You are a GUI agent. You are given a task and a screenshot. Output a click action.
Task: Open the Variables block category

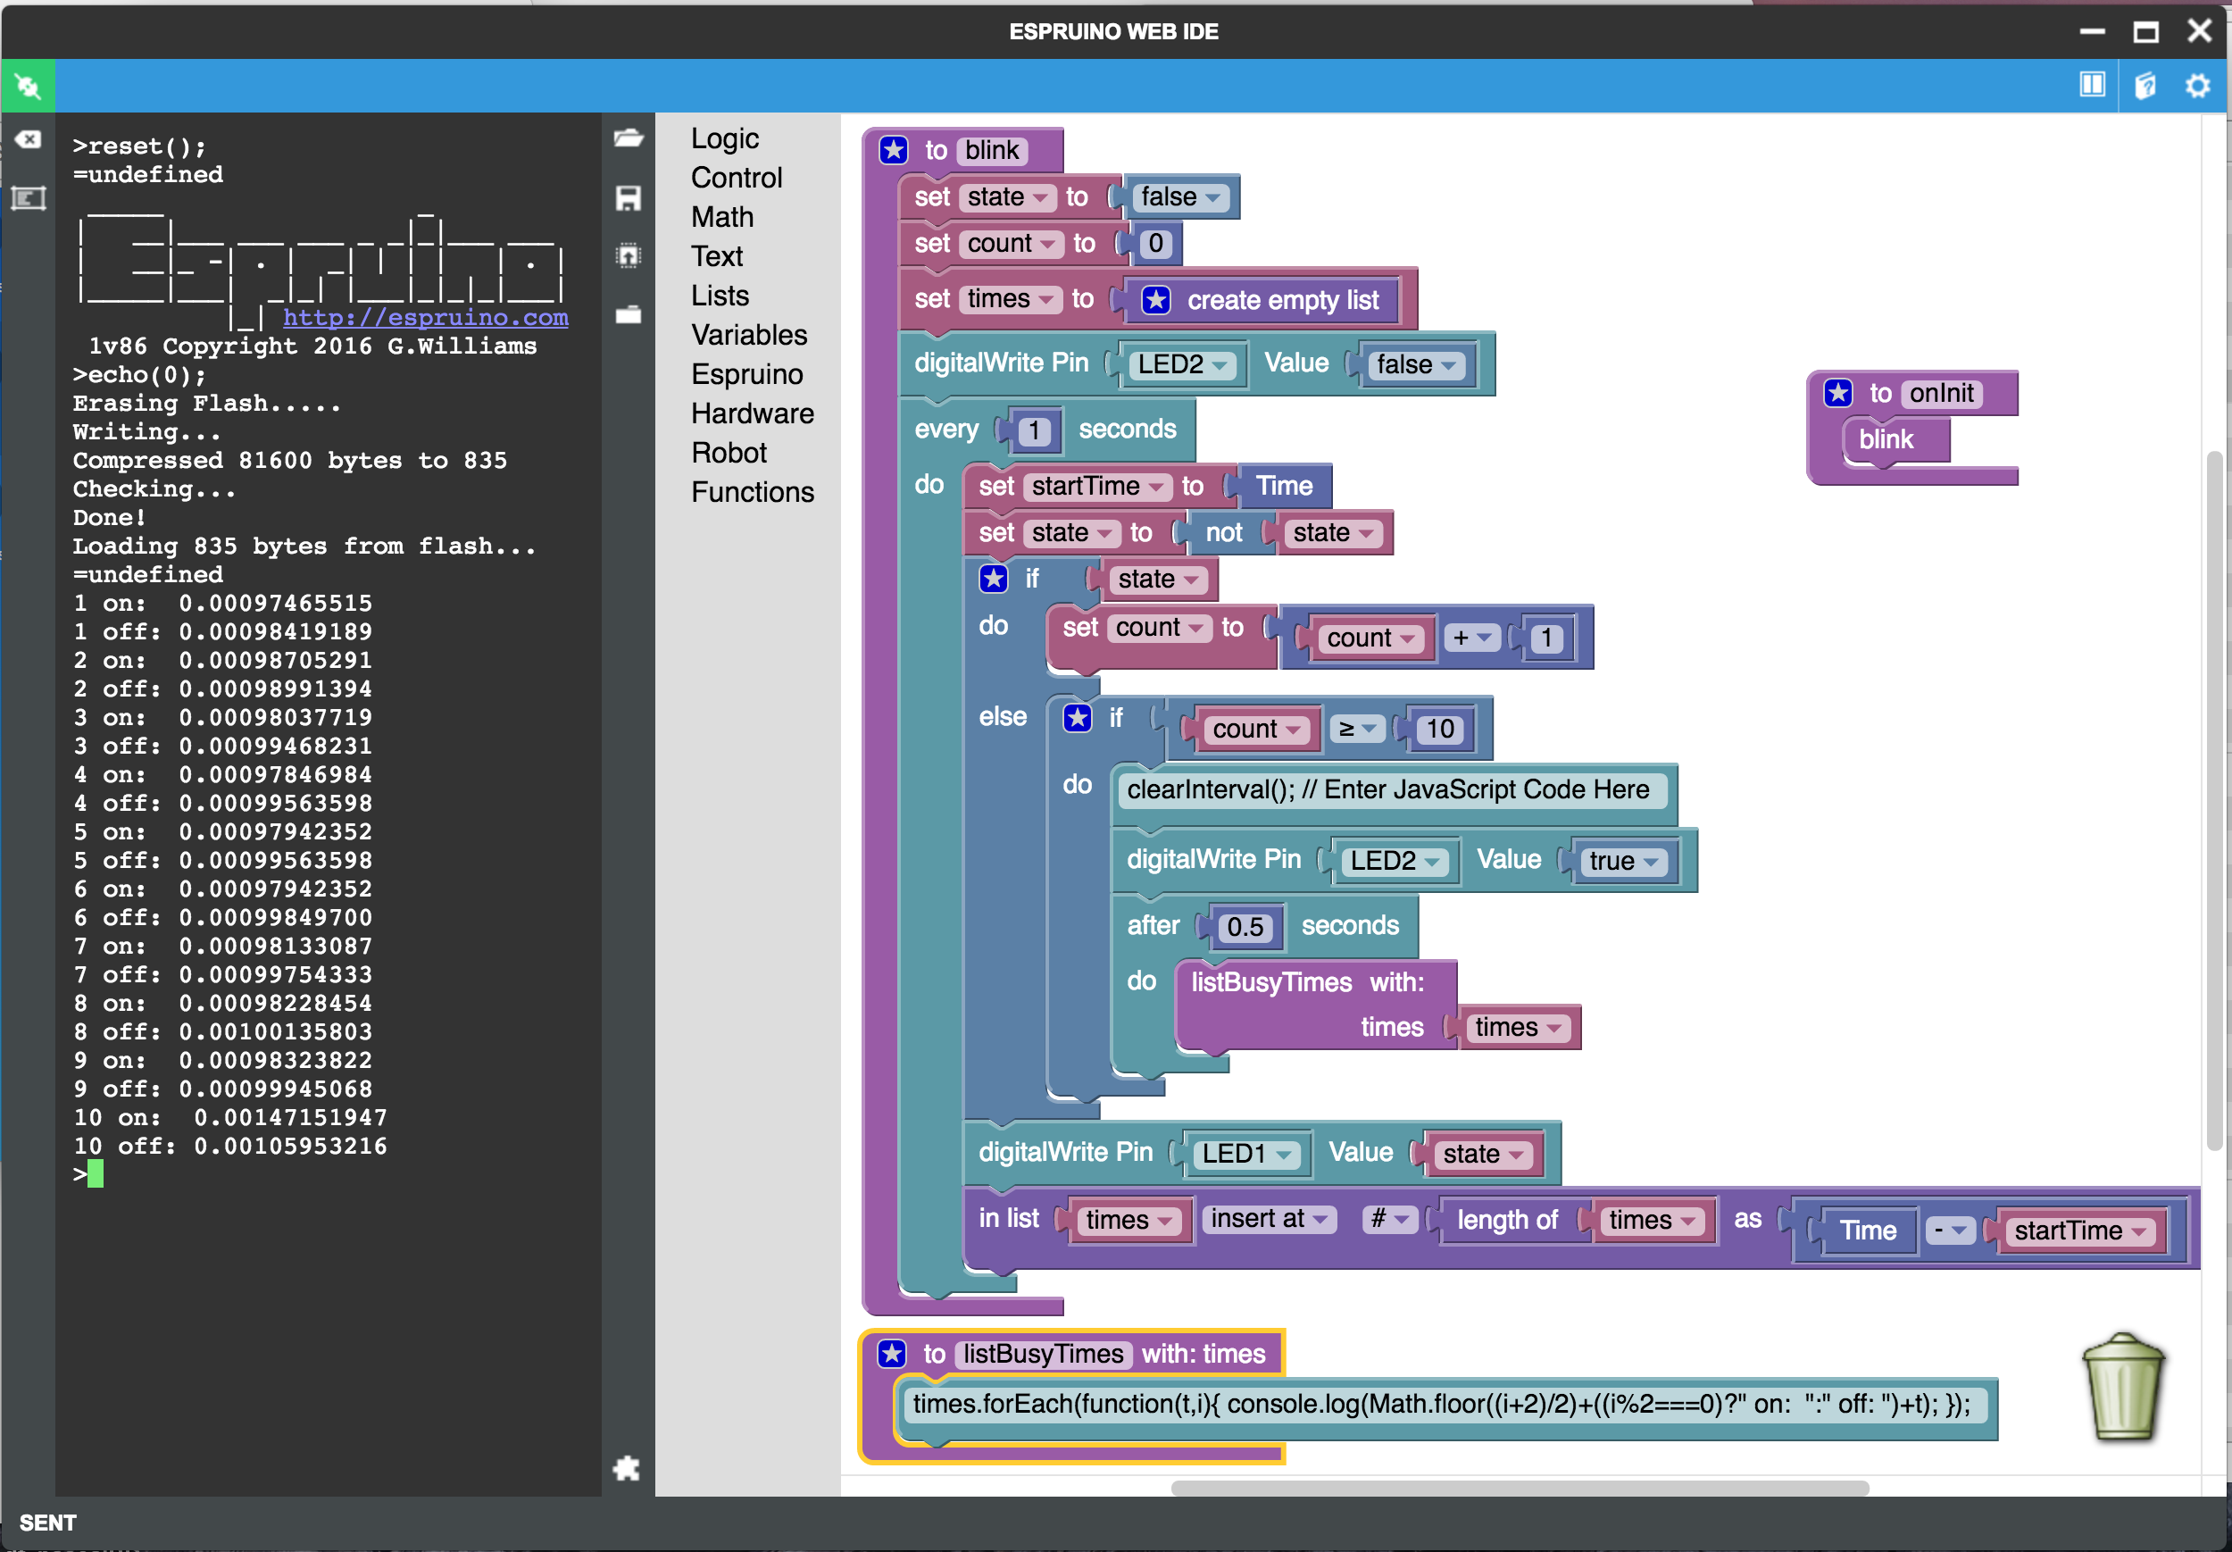point(748,335)
